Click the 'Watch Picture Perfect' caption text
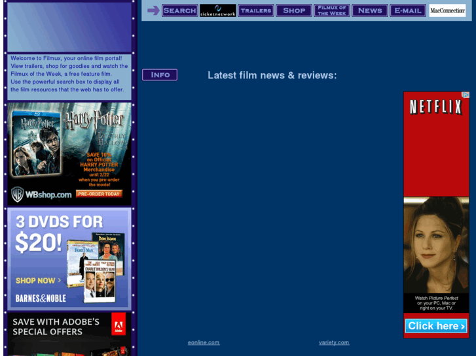Screen dimensions: 476x356 436,303
